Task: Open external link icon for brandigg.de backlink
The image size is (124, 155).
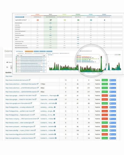Action: click(34, 134)
